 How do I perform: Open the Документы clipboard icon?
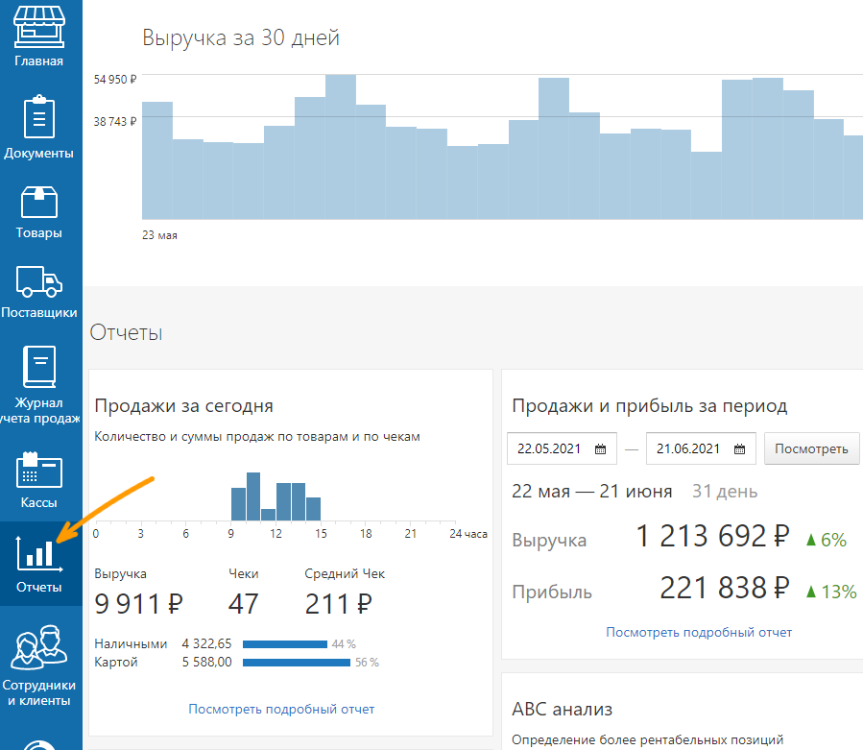click(39, 116)
